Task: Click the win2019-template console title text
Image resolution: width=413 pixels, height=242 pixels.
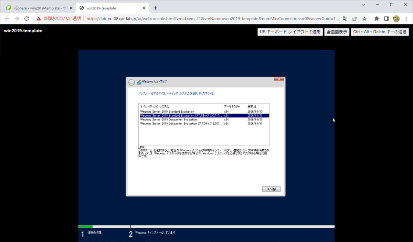Action: click(23, 31)
